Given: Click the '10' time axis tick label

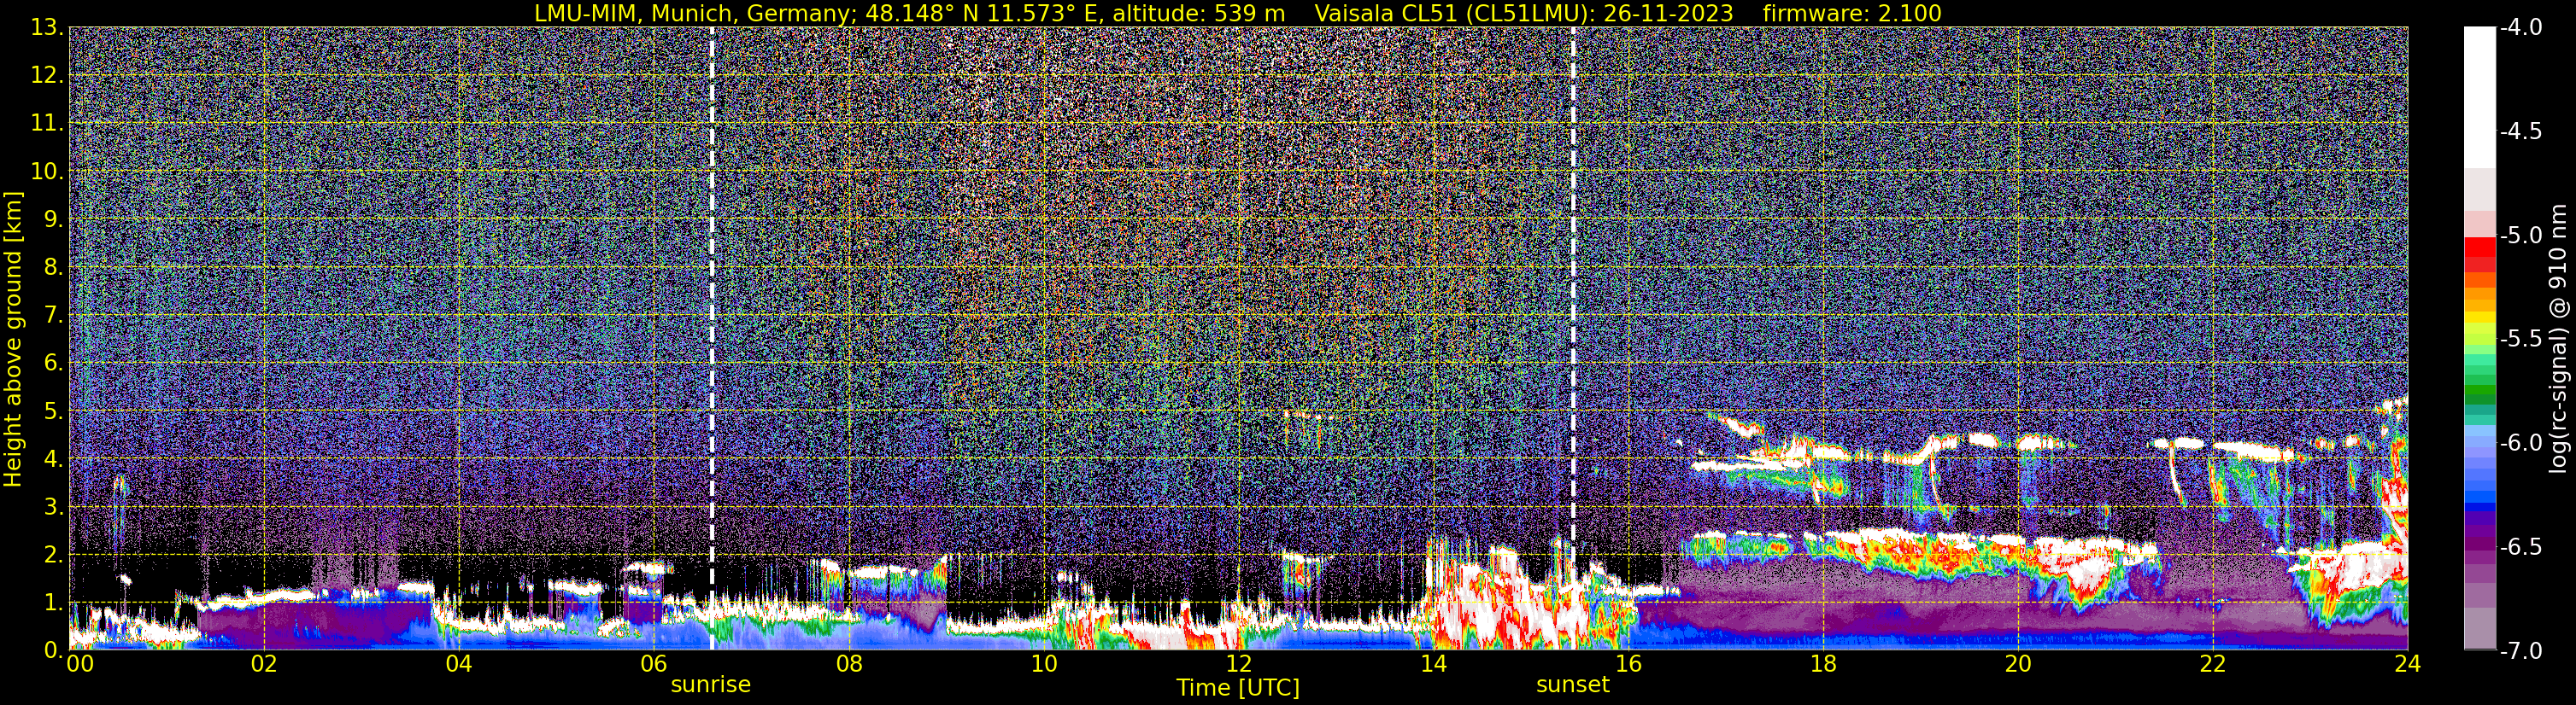Looking at the screenshot, I should pos(1043,665).
